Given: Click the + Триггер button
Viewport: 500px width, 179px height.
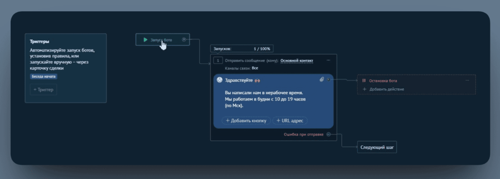Looking at the screenshot, I should click(x=43, y=90).
